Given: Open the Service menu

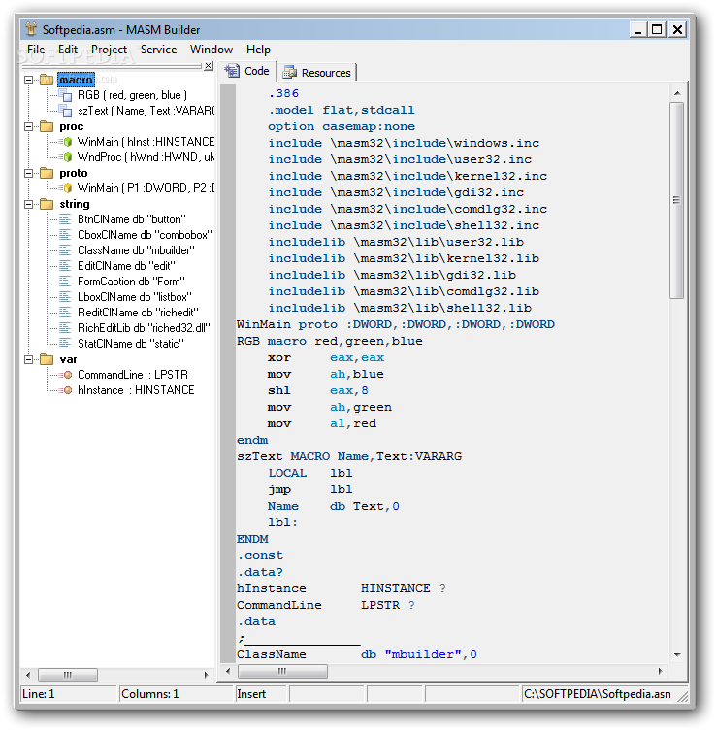Looking at the screenshot, I should coord(159,50).
